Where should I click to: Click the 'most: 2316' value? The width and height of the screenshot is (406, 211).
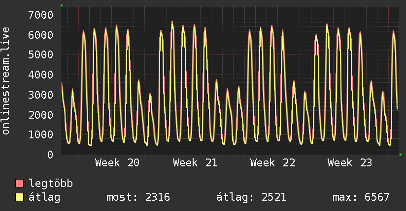point(138,197)
